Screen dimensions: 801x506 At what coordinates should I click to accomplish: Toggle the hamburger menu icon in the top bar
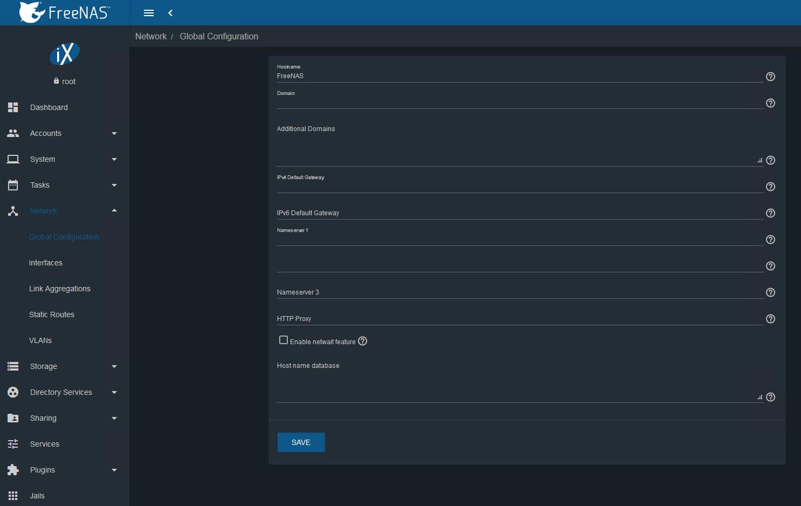pos(149,13)
